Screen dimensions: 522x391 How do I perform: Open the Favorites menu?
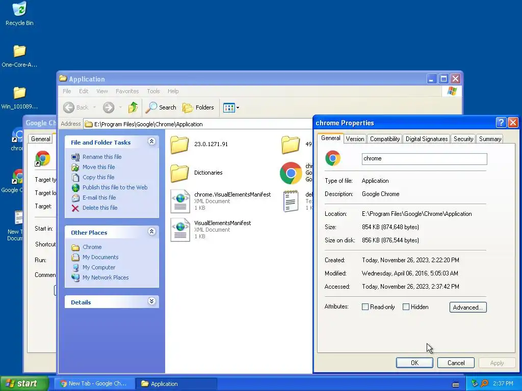[x=127, y=91]
